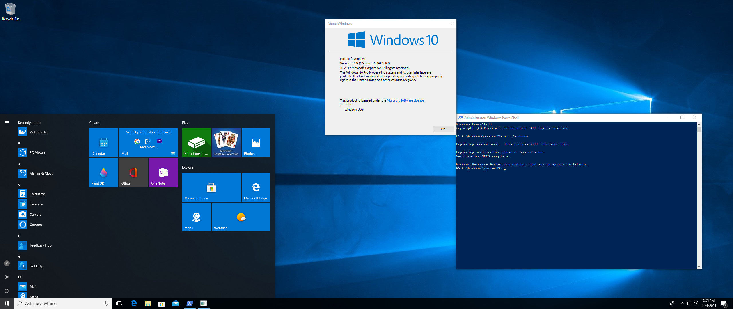Launch Microsoft Solitaire Collection tile
This screenshot has height=309, width=733.
[x=226, y=143]
